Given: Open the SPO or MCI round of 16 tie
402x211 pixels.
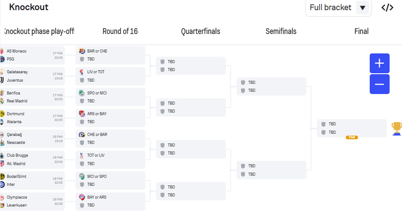Looking at the screenshot, I should coord(111,97).
